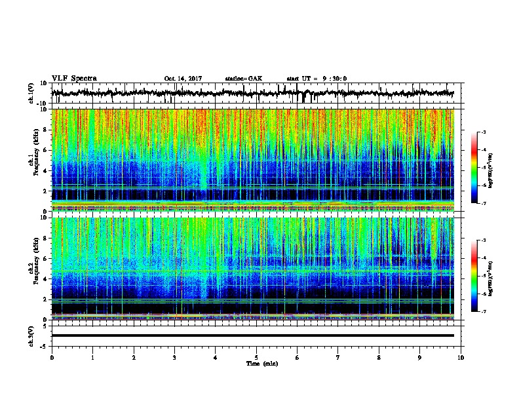Screen dimensions: 519x401
Task: Click the ch.1 spectrogram color scale bar
Action: click(x=474, y=168)
